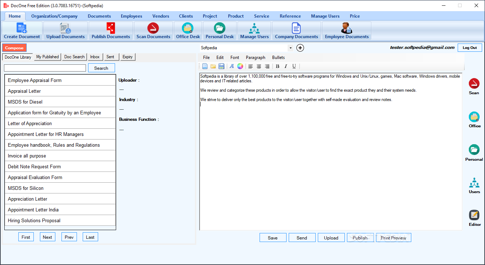Click the Publish Documents toolbar icon

tap(111, 31)
